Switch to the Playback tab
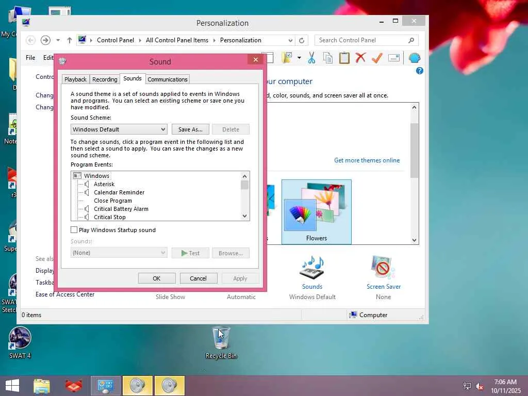Image resolution: width=528 pixels, height=396 pixels. 75,79
